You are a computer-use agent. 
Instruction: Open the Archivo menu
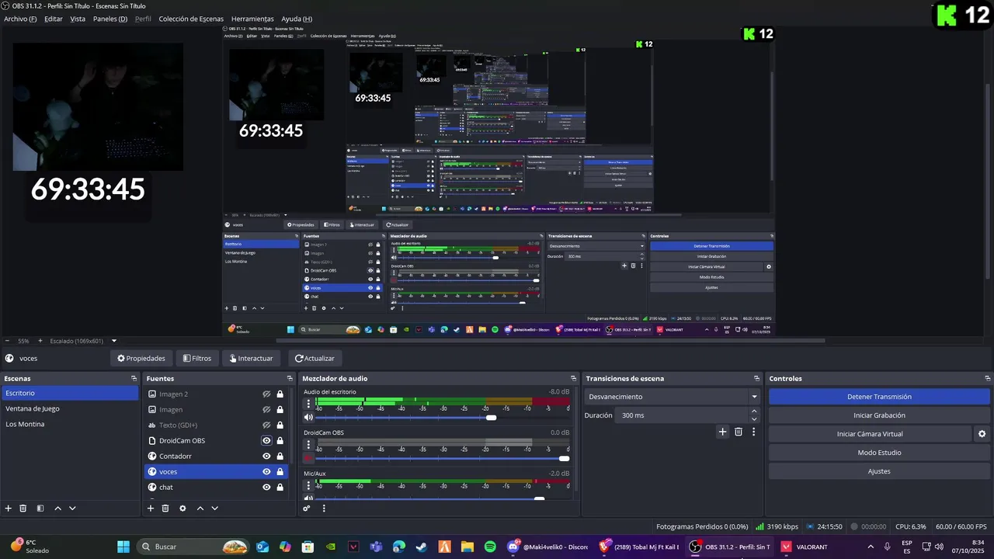point(20,19)
